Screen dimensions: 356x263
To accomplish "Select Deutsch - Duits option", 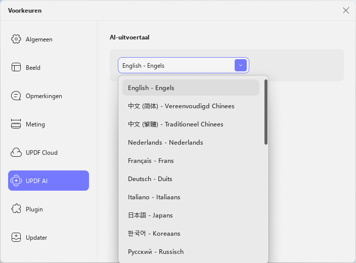I will pos(191,179).
